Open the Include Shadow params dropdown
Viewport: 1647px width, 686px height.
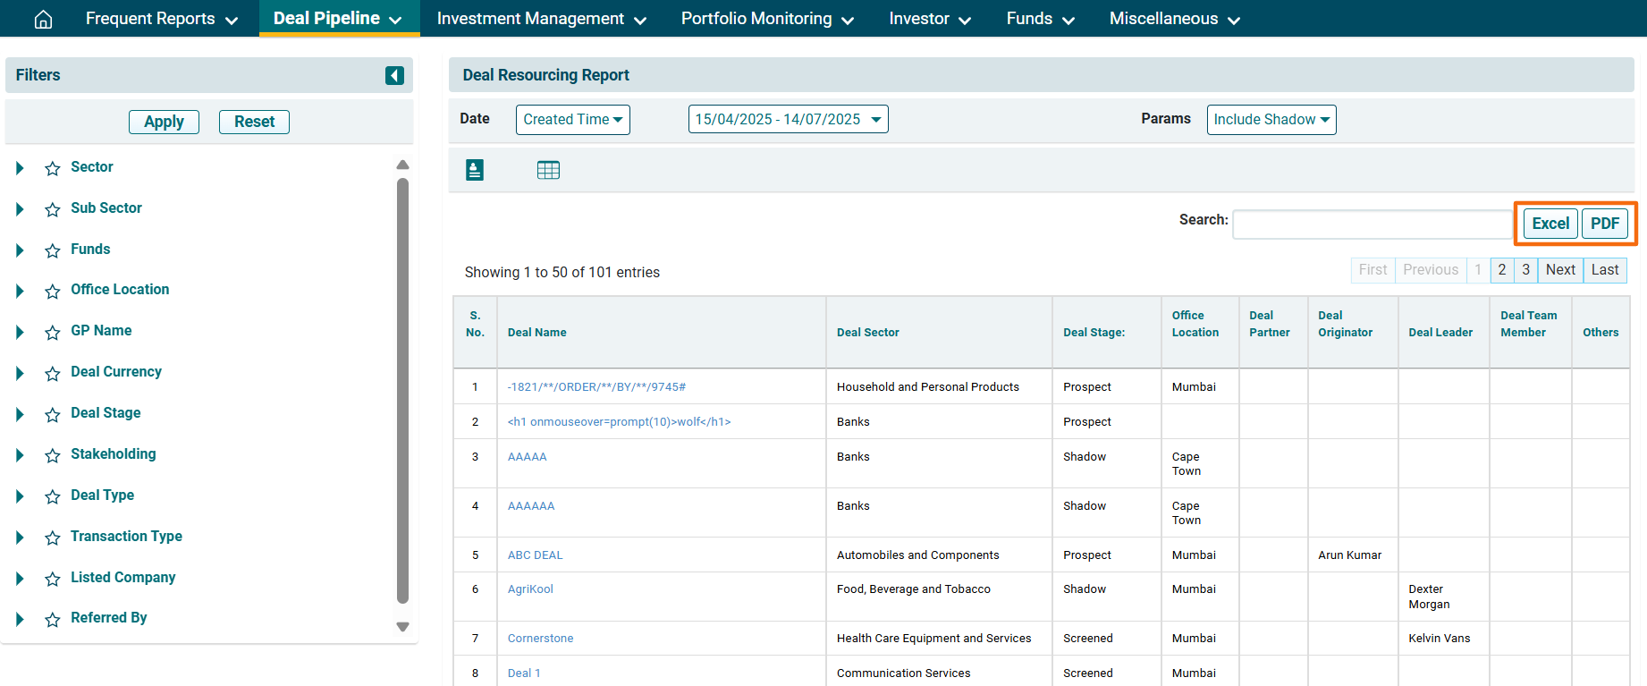[x=1271, y=120]
